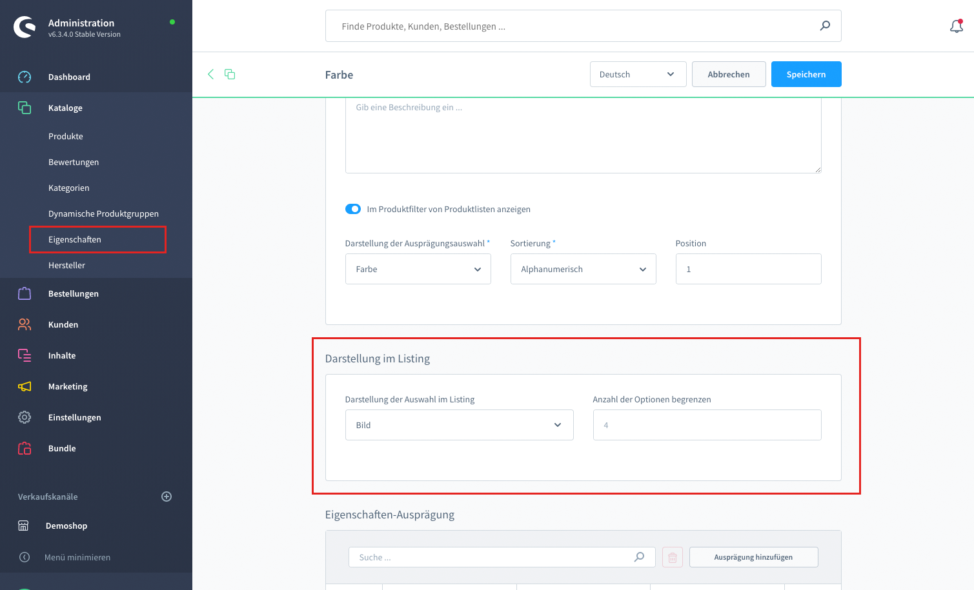Click the Kataloge squares icon

point(25,108)
